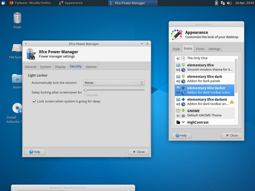Image resolution: width=255 pixels, height=191 pixels.
Task: Select the elementary Xfce icon theme
Action: point(205,67)
